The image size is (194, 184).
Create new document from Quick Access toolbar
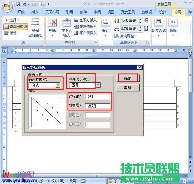tap(40, 4)
